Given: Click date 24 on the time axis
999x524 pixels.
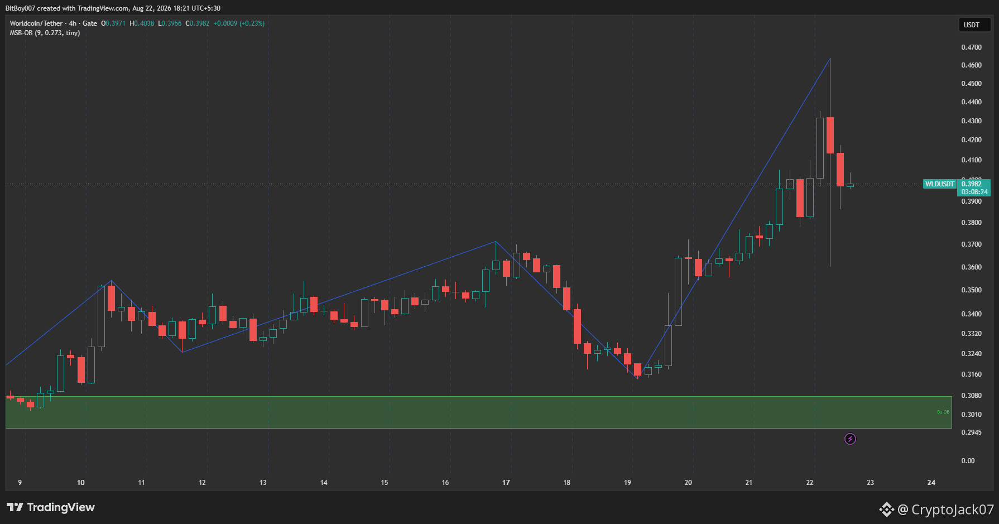Looking at the screenshot, I should click(x=931, y=483).
